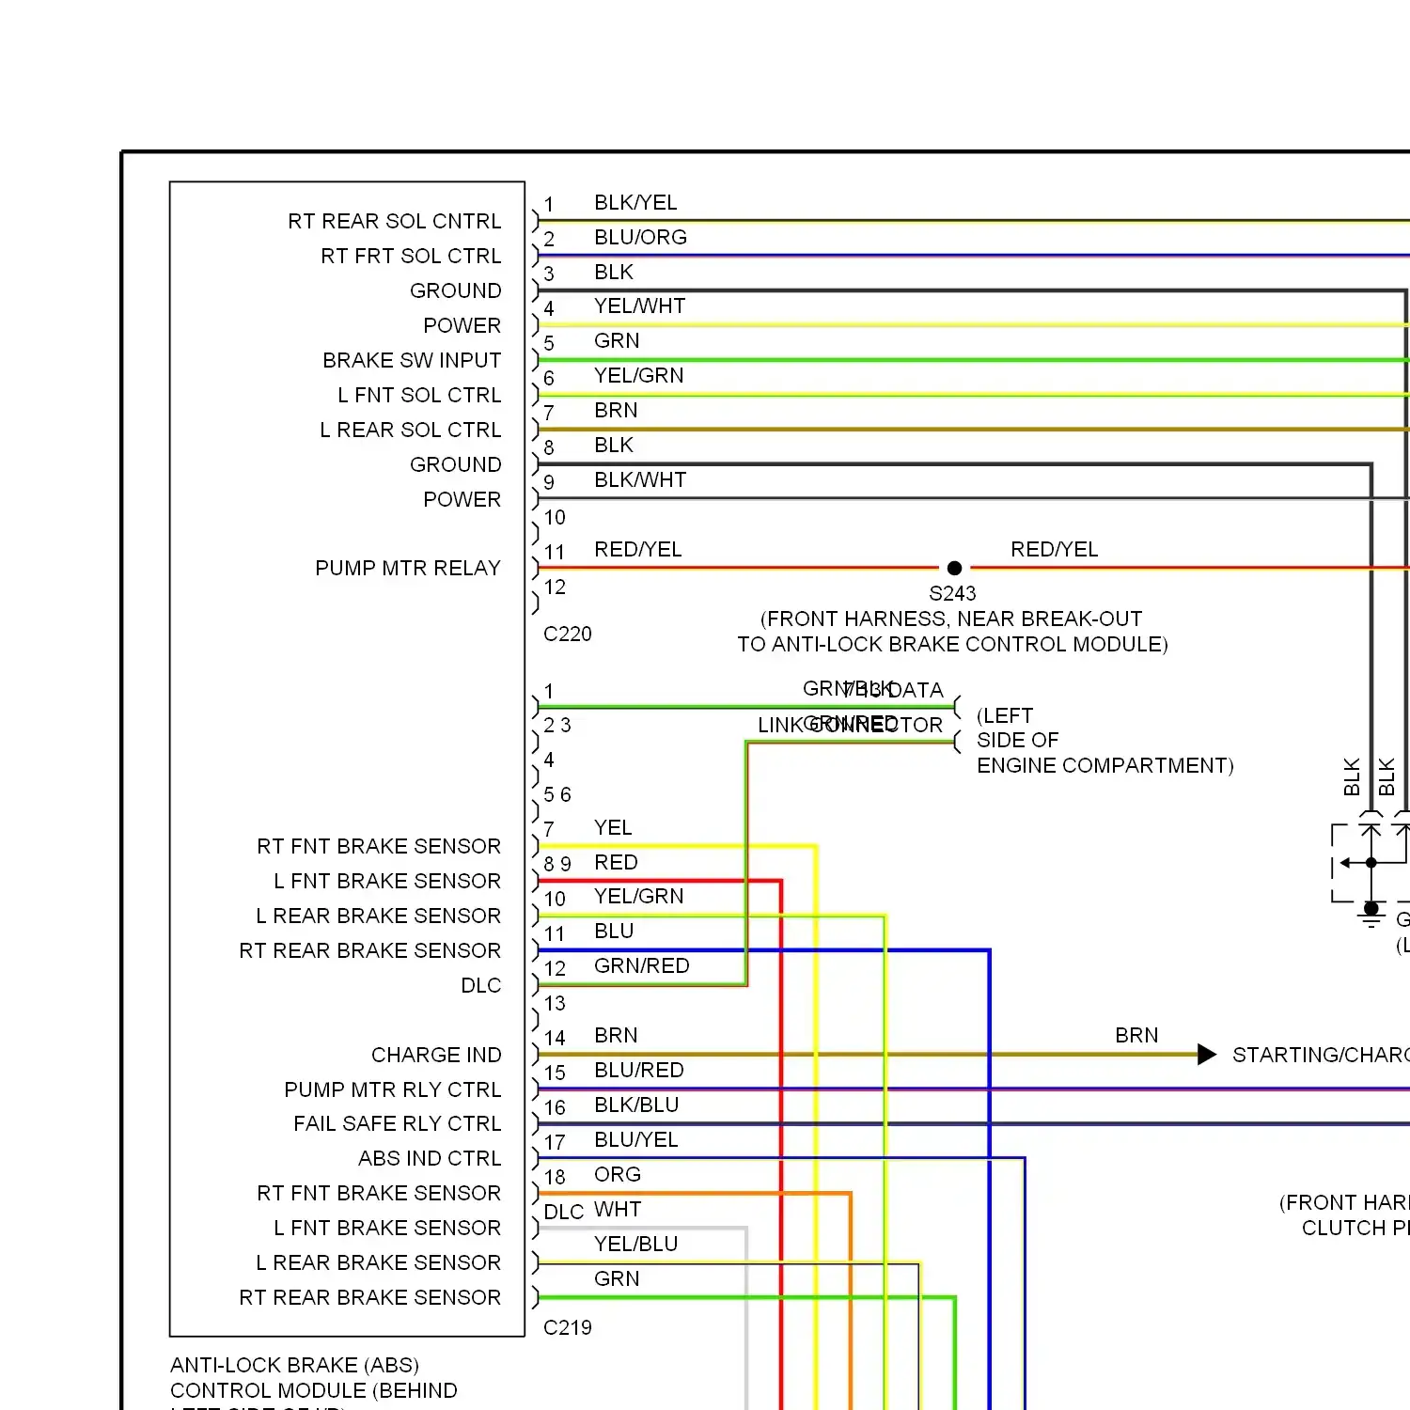Select the C220 connector label

(x=568, y=634)
